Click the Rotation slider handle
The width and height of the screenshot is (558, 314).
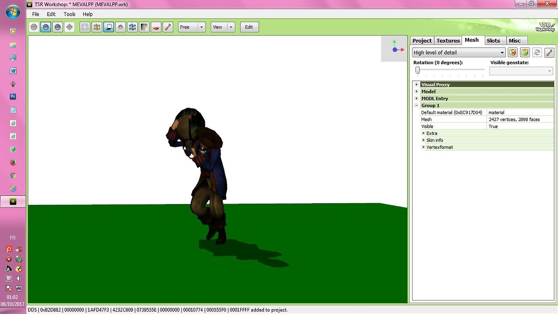(x=417, y=70)
